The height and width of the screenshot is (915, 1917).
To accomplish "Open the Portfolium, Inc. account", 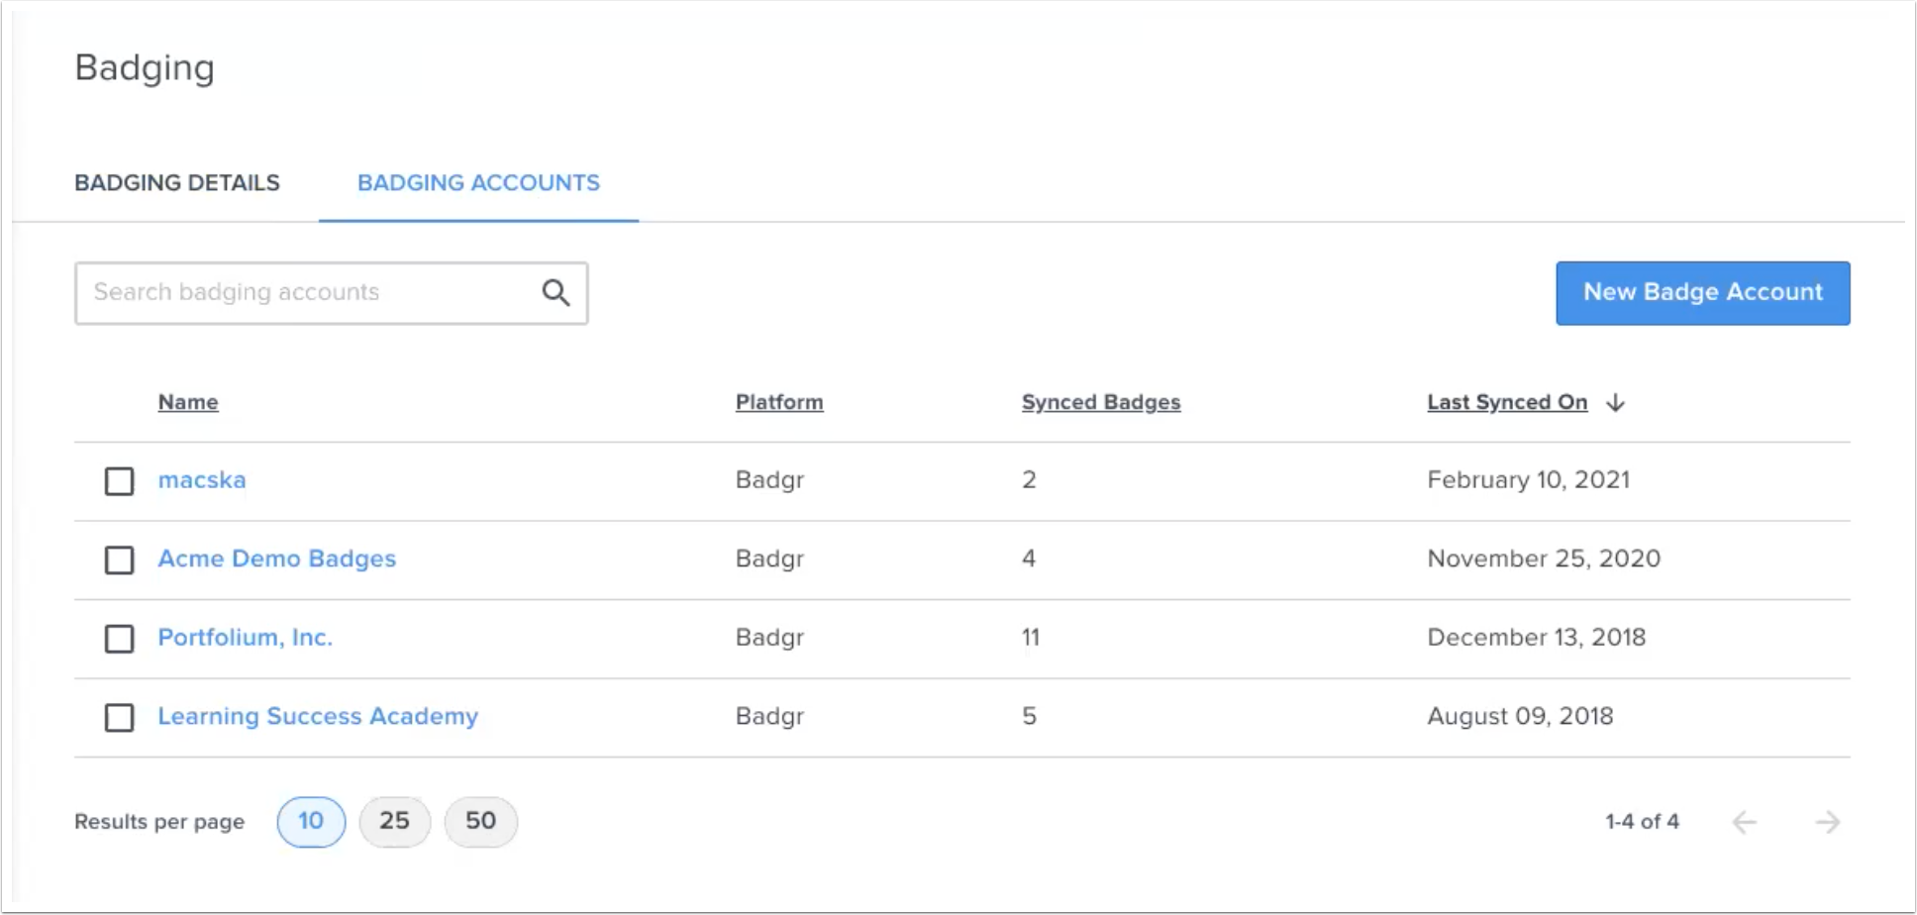I will point(245,638).
